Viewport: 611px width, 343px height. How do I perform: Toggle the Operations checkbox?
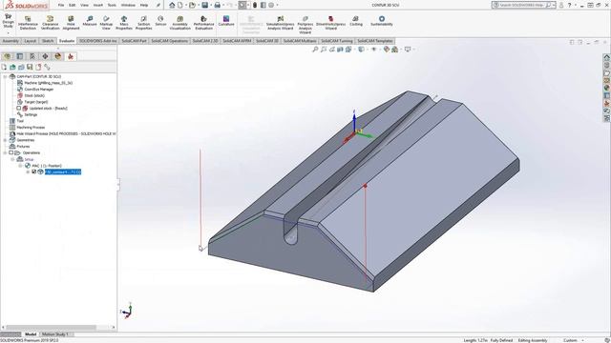click(11, 152)
